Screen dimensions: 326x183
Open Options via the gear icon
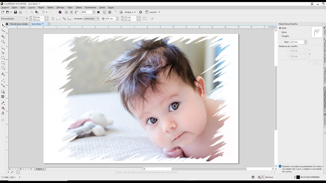point(140,12)
